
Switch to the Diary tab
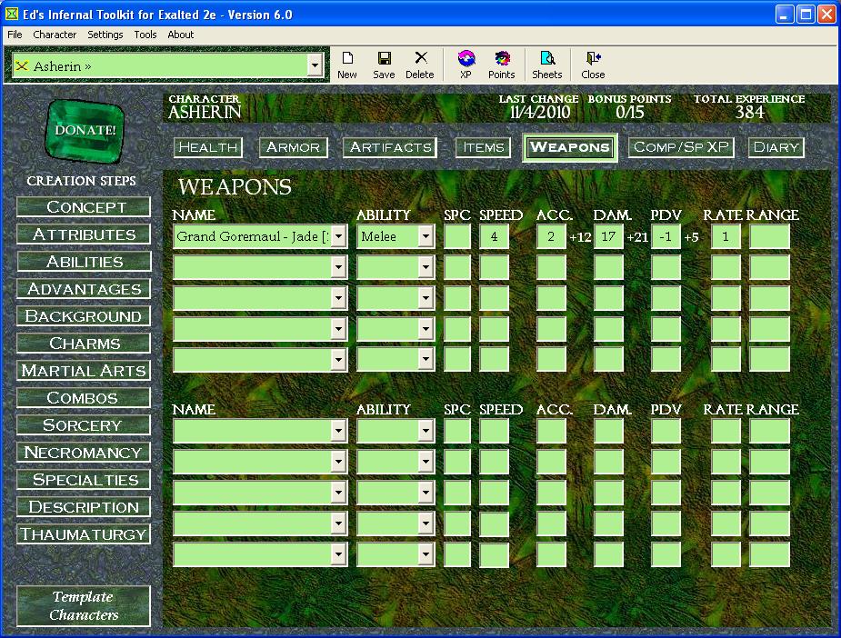pos(776,147)
